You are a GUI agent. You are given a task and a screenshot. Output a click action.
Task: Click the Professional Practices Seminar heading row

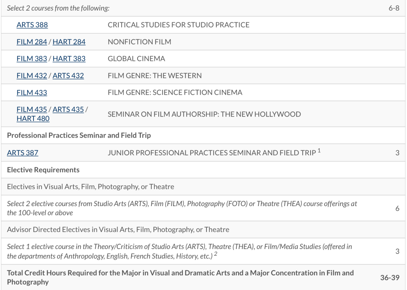click(x=79, y=135)
